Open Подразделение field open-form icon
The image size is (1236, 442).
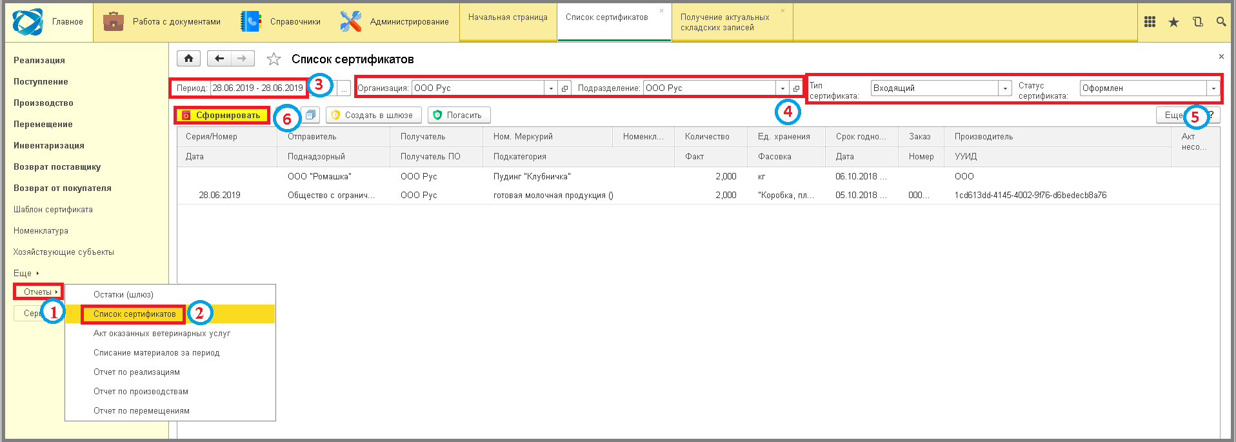pyautogui.click(x=796, y=88)
